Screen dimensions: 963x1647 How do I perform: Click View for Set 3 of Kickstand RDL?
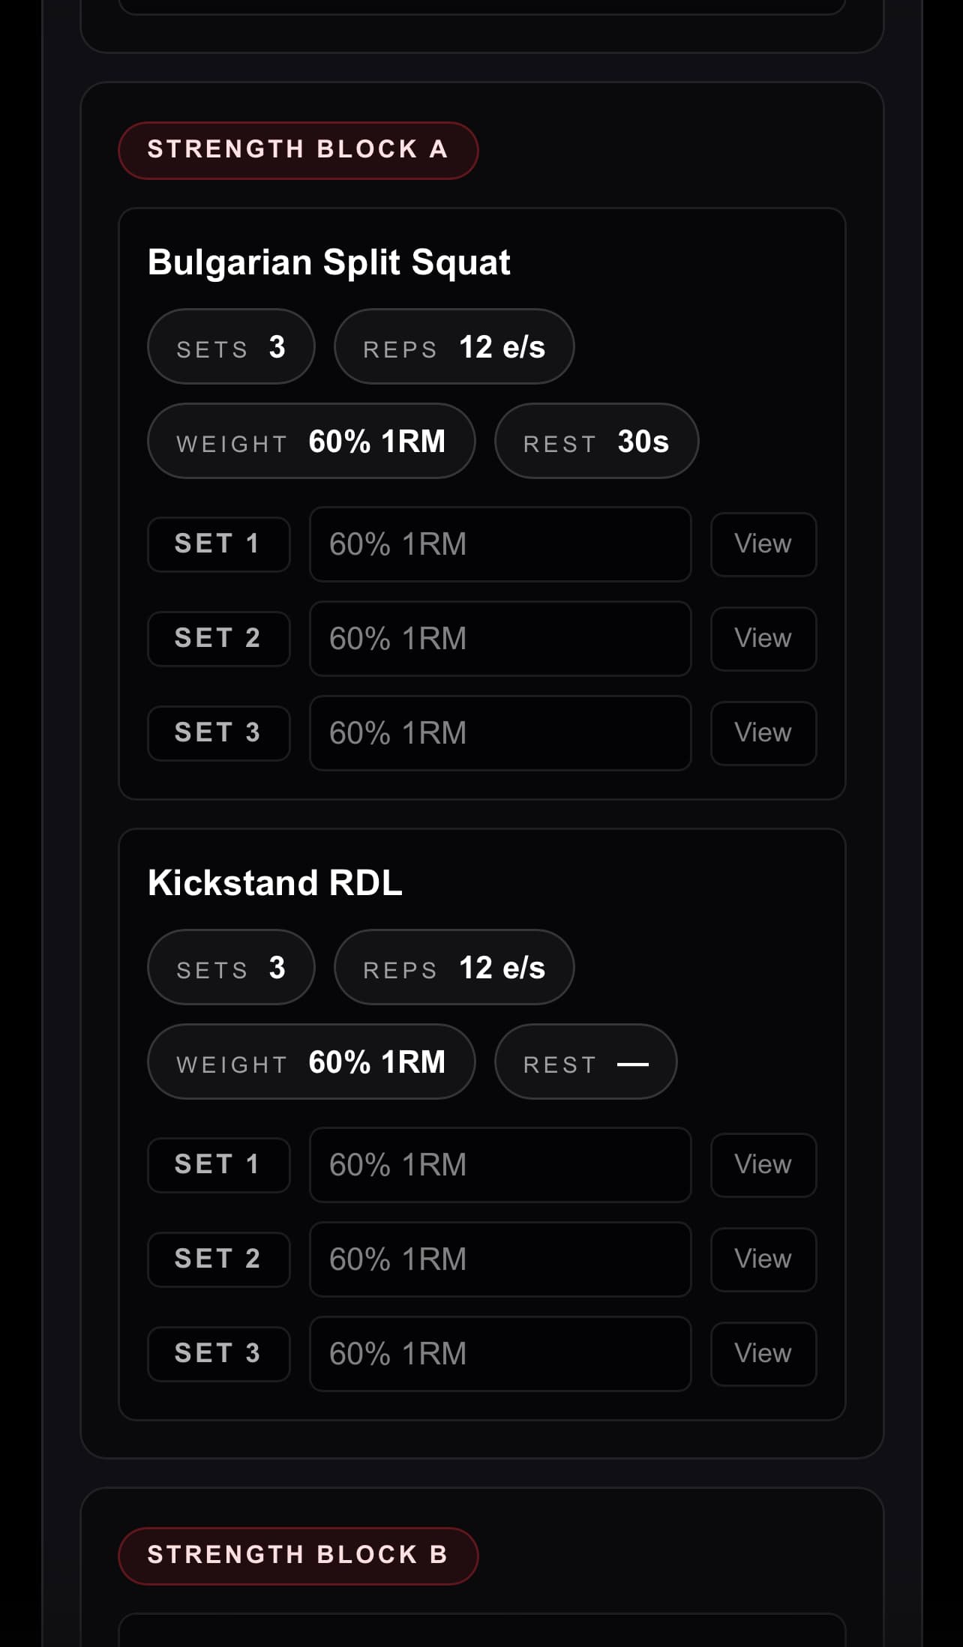pos(763,1353)
